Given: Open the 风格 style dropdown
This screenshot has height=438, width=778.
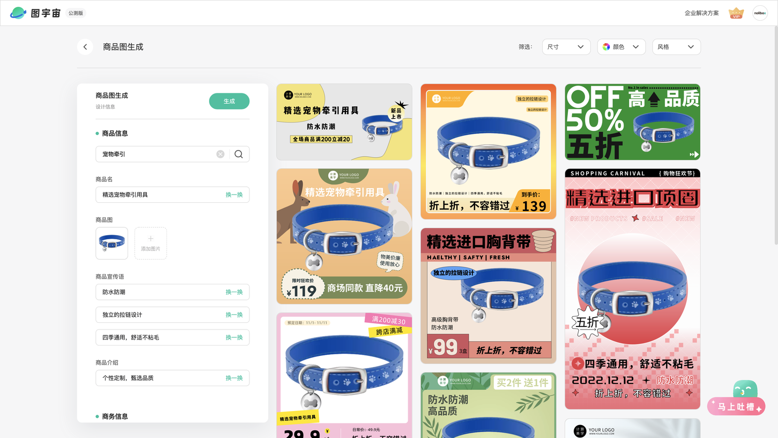Looking at the screenshot, I should tap(676, 47).
